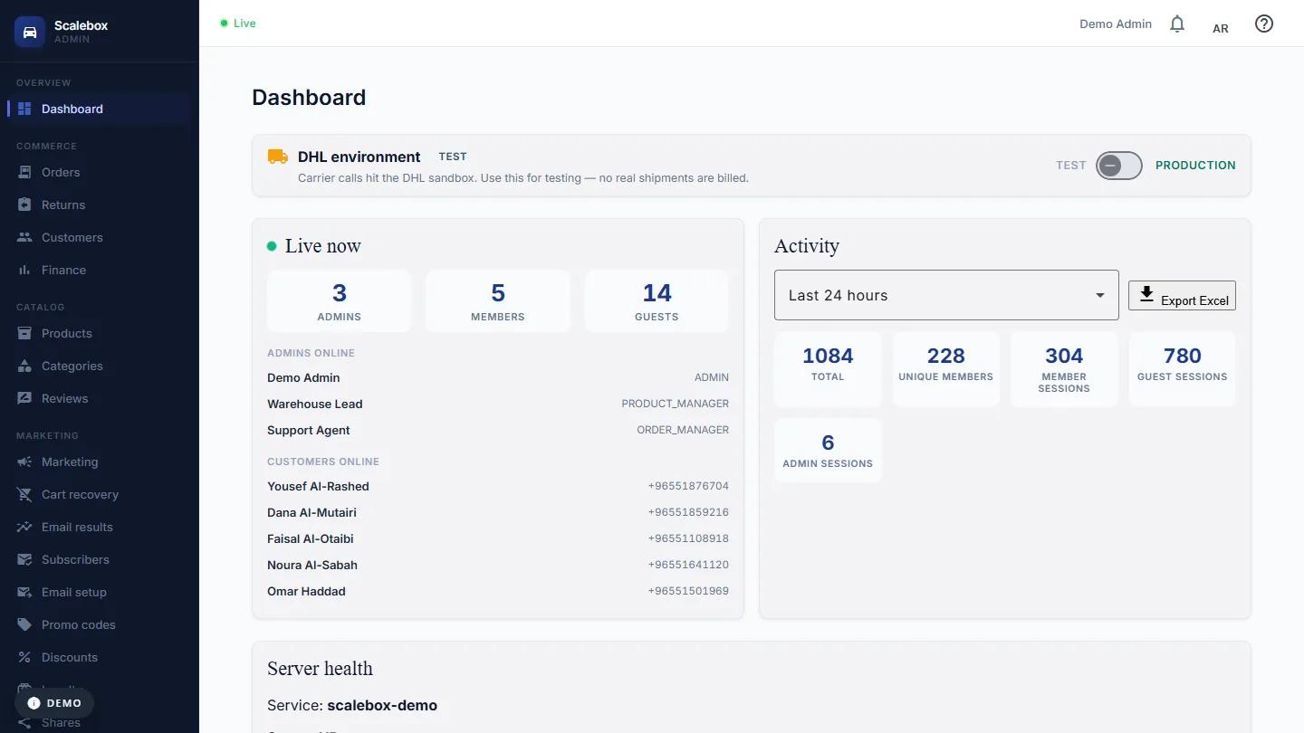Viewport: 1304px width, 733px height.
Task: Click the Discounts percent icon
Action: point(24,657)
